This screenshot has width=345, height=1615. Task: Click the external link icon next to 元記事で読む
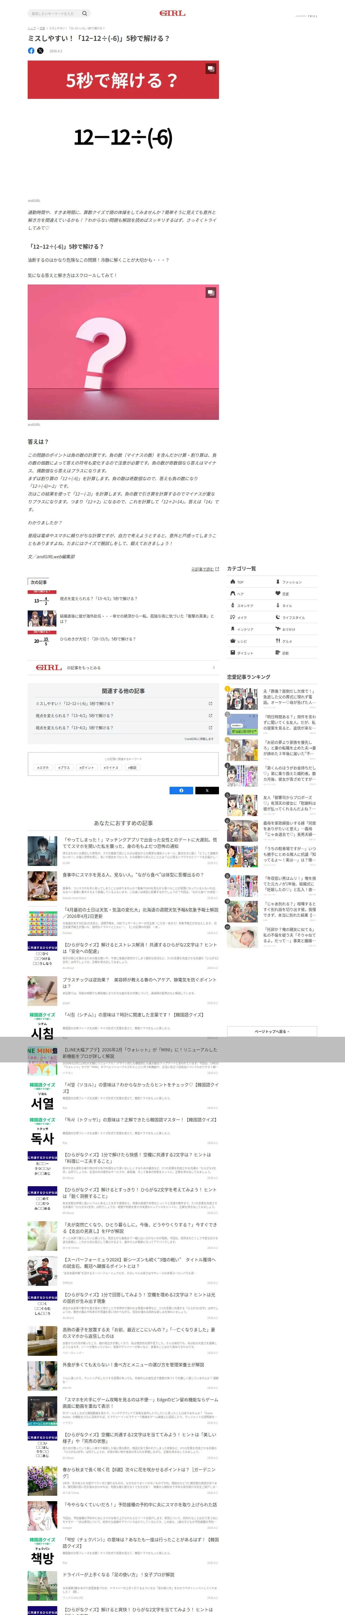[217, 569]
